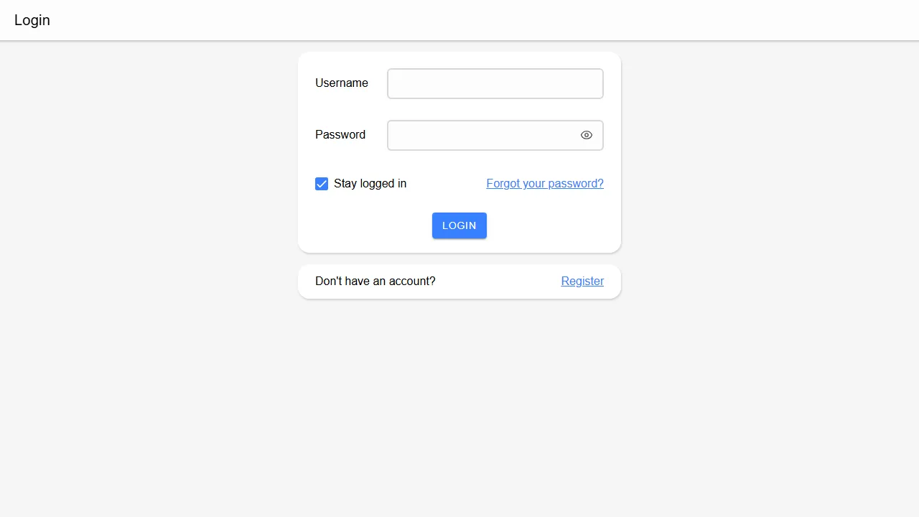
Task: Focus the Username input field
Action: [x=495, y=83]
